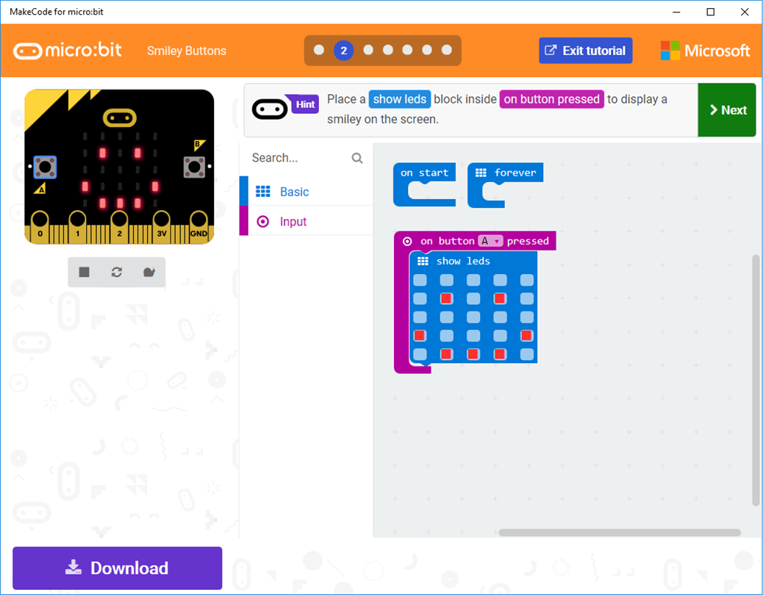The height and width of the screenshot is (595, 763).
Task: Toggle LED row 3 column 3 in show leds
Action: point(473,317)
